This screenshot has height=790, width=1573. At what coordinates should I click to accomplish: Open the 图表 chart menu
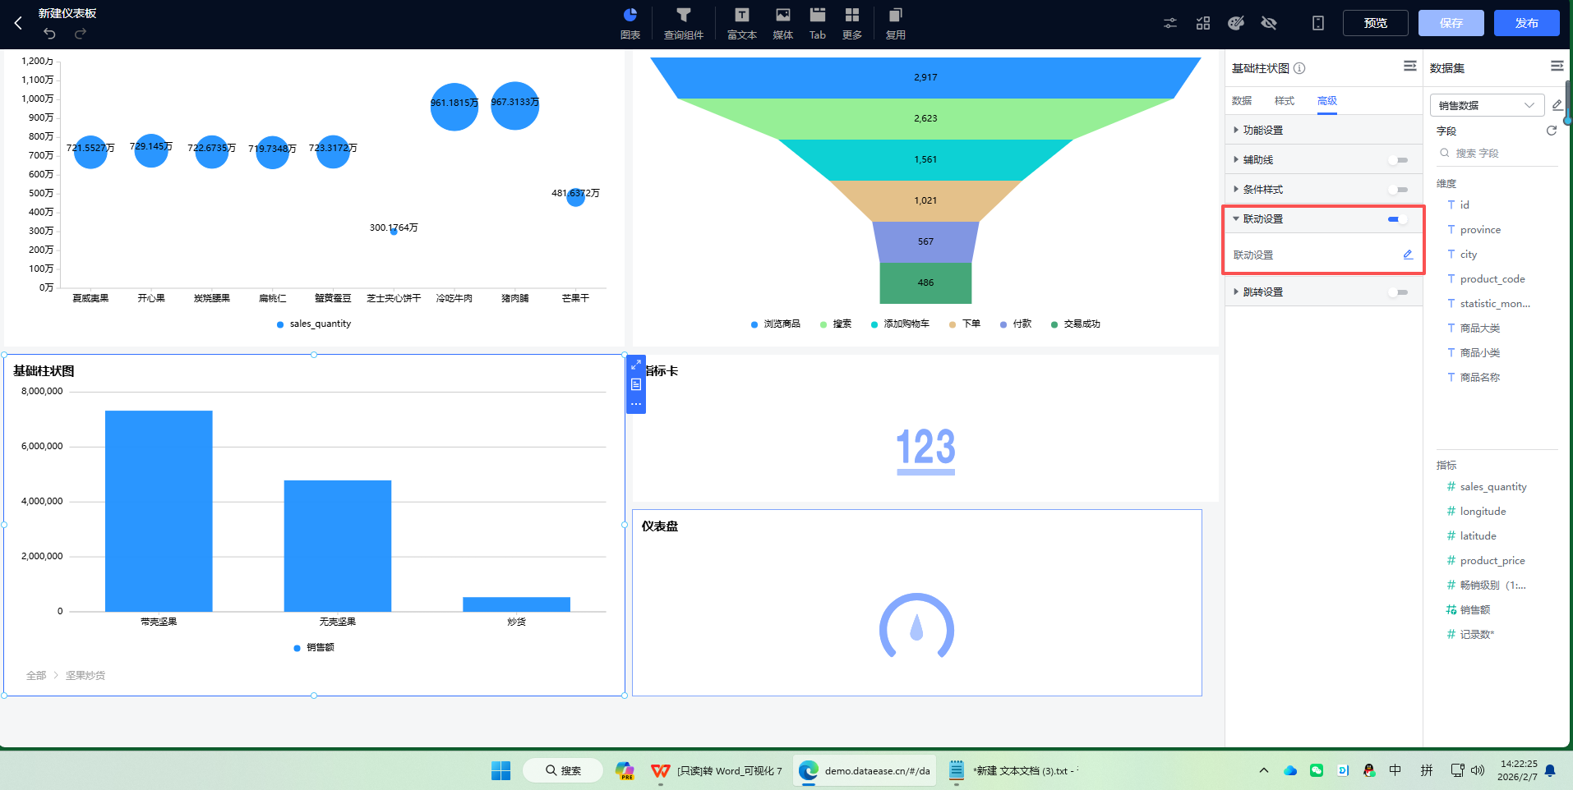pyautogui.click(x=630, y=24)
